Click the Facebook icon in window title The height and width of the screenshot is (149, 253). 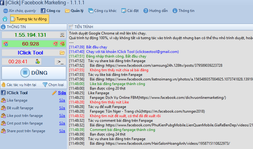coord(2,2)
